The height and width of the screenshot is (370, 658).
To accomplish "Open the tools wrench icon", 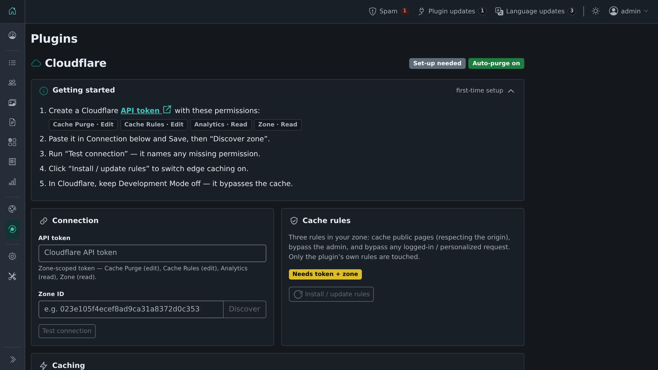I will (x=12, y=276).
